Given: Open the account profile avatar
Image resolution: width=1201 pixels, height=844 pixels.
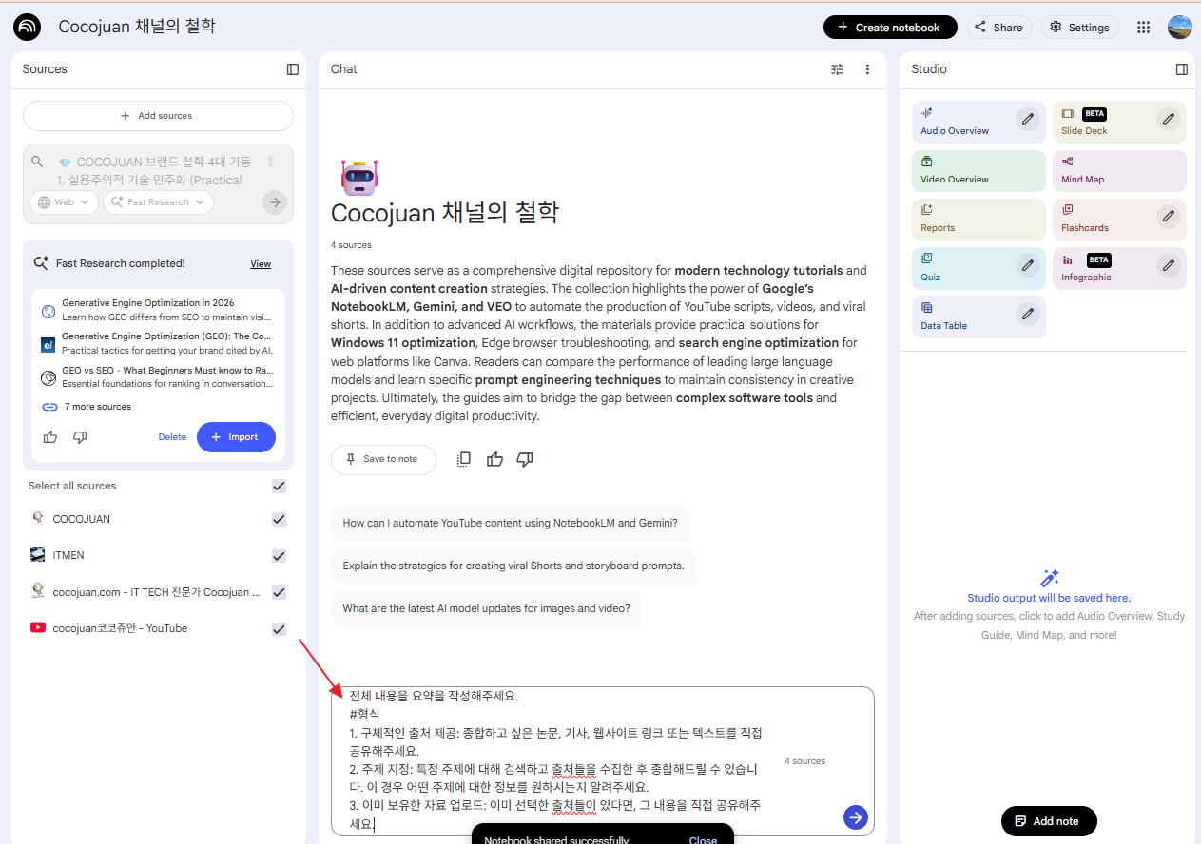Looking at the screenshot, I should [x=1180, y=28].
